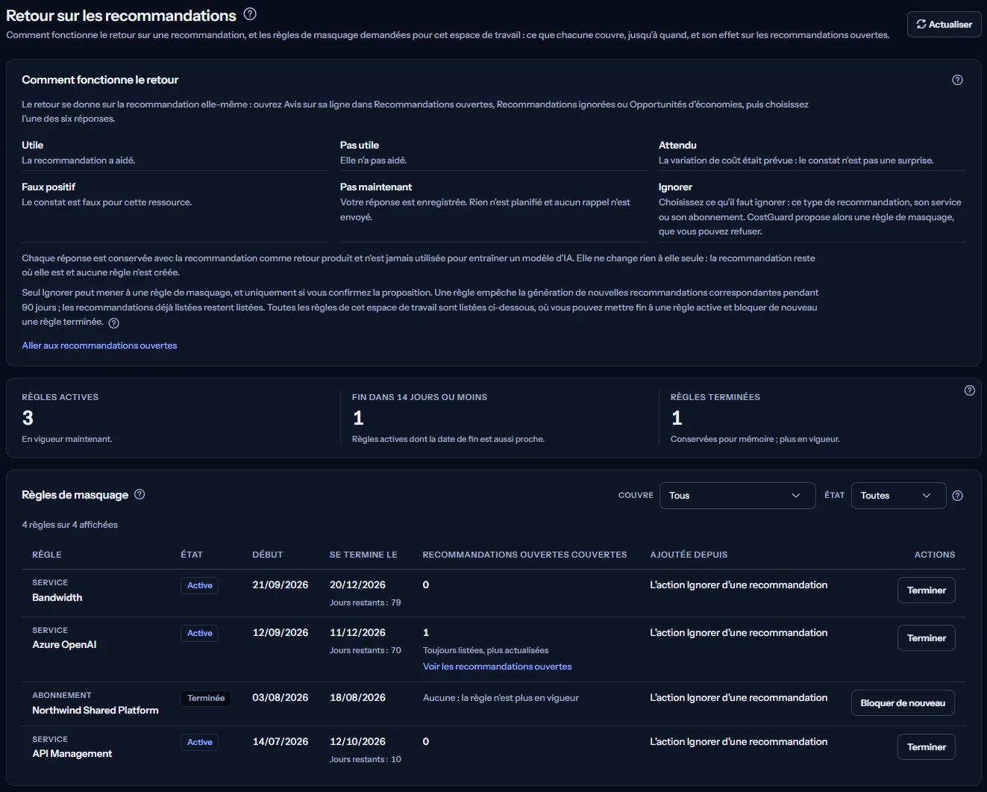Click 'Jours restants : 10' text
987x792 pixels.
point(366,759)
